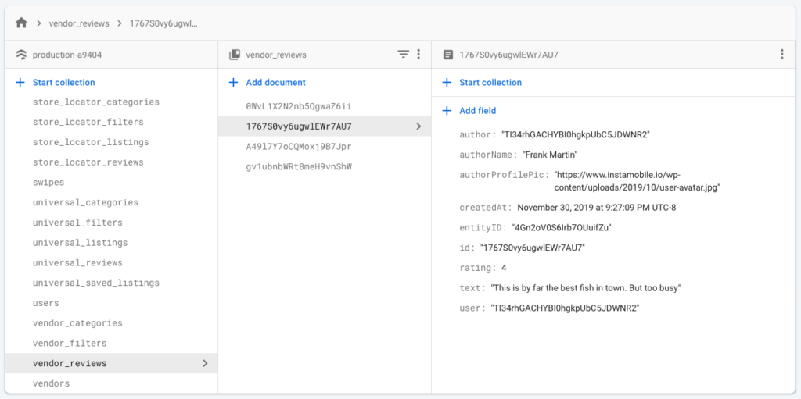Open the universal_listings collection
The height and width of the screenshot is (399, 801).
[80, 243]
